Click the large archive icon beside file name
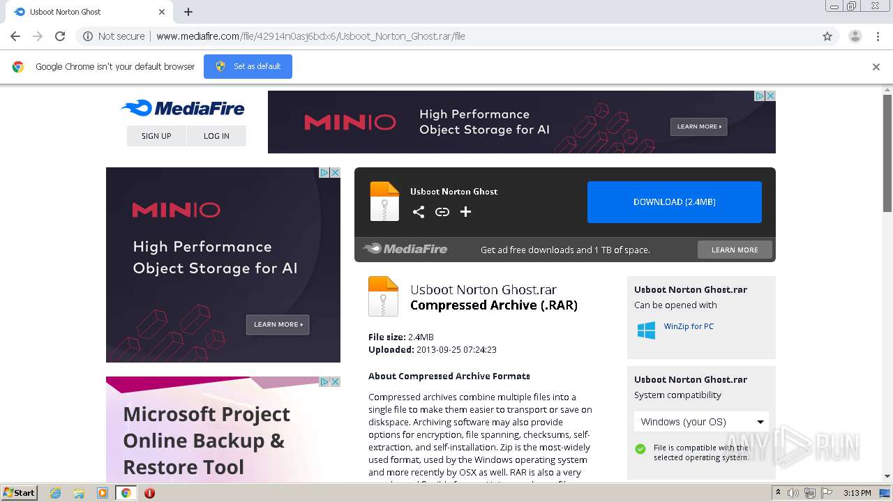This screenshot has height=502, width=893. [x=383, y=296]
